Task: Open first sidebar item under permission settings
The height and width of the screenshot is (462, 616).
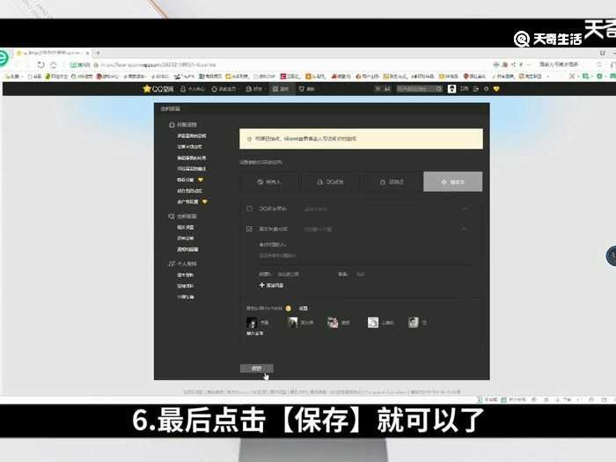Action: click(x=191, y=136)
